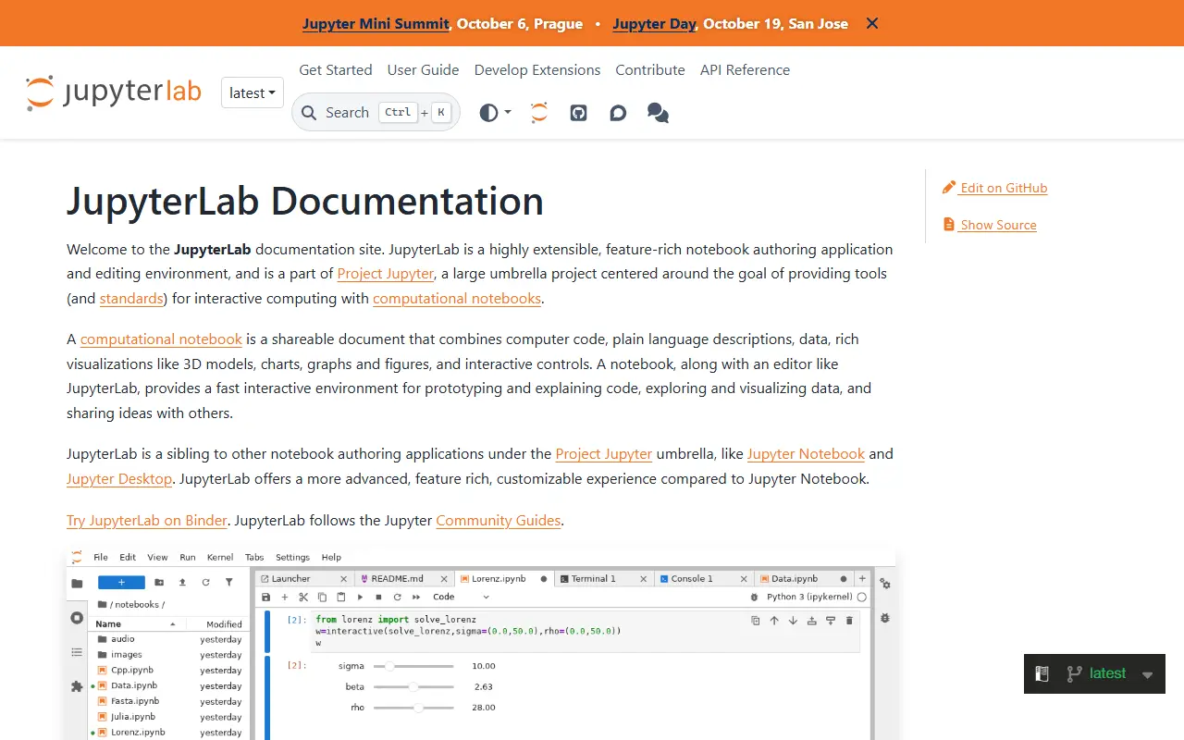Open the GitHub icon link in header
This screenshot has height=740, width=1184.
[x=579, y=113]
